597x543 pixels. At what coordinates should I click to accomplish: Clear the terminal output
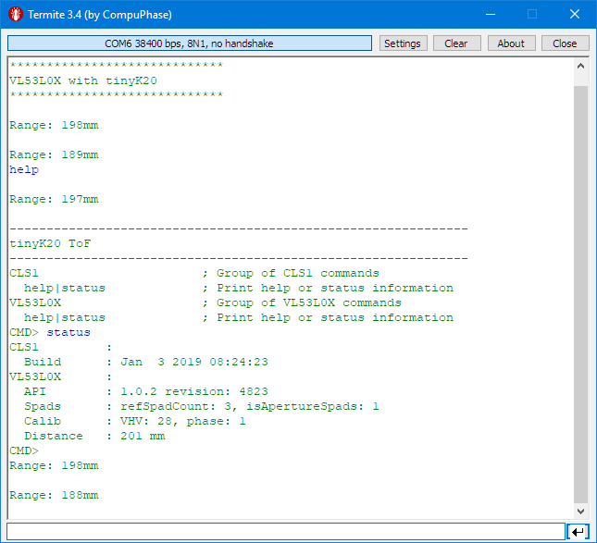tap(456, 43)
